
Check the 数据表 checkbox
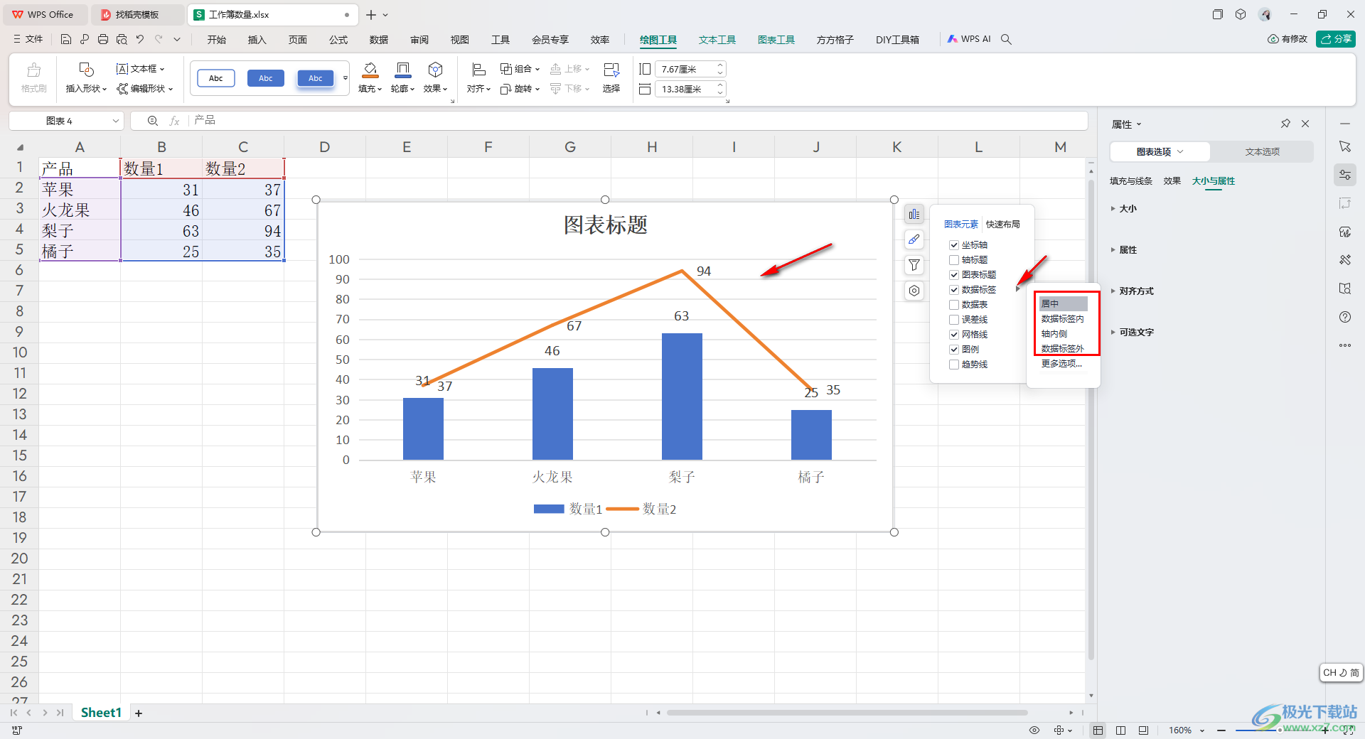click(x=954, y=305)
